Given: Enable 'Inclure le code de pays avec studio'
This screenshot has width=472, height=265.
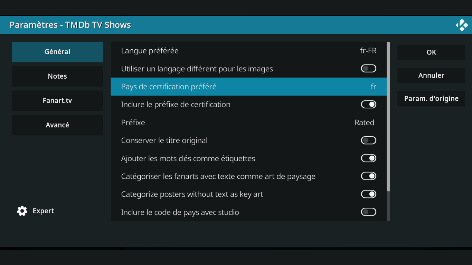Looking at the screenshot, I should click(368, 212).
